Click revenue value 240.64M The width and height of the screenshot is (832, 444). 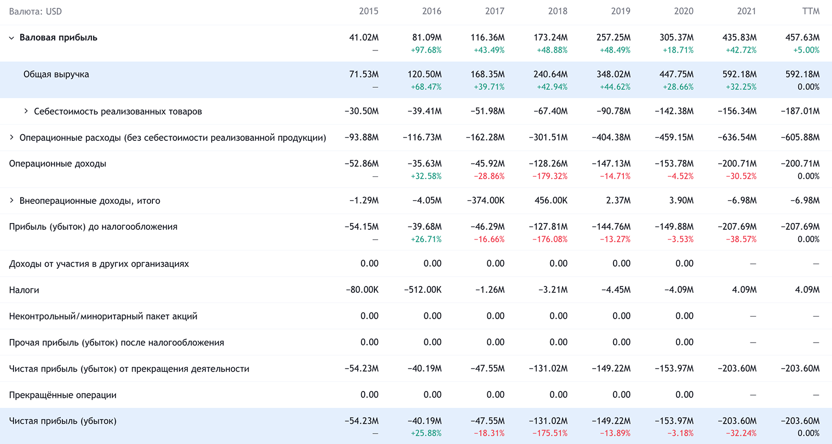[x=551, y=74]
